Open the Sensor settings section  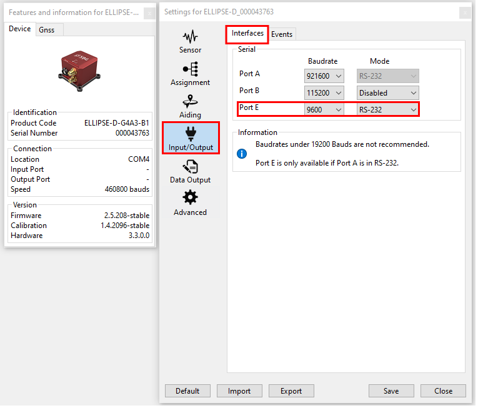(190, 41)
